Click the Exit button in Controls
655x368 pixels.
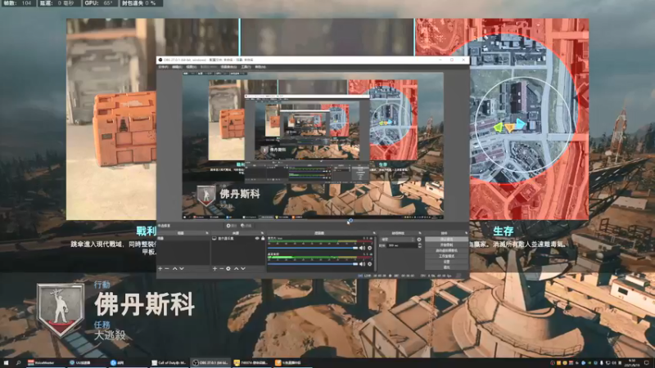coord(446,267)
